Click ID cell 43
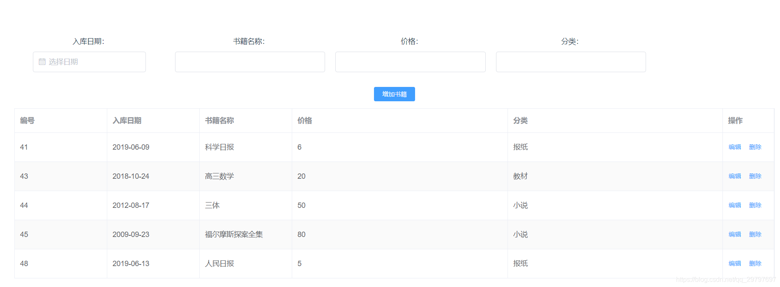The height and width of the screenshot is (287, 780). click(61, 176)
